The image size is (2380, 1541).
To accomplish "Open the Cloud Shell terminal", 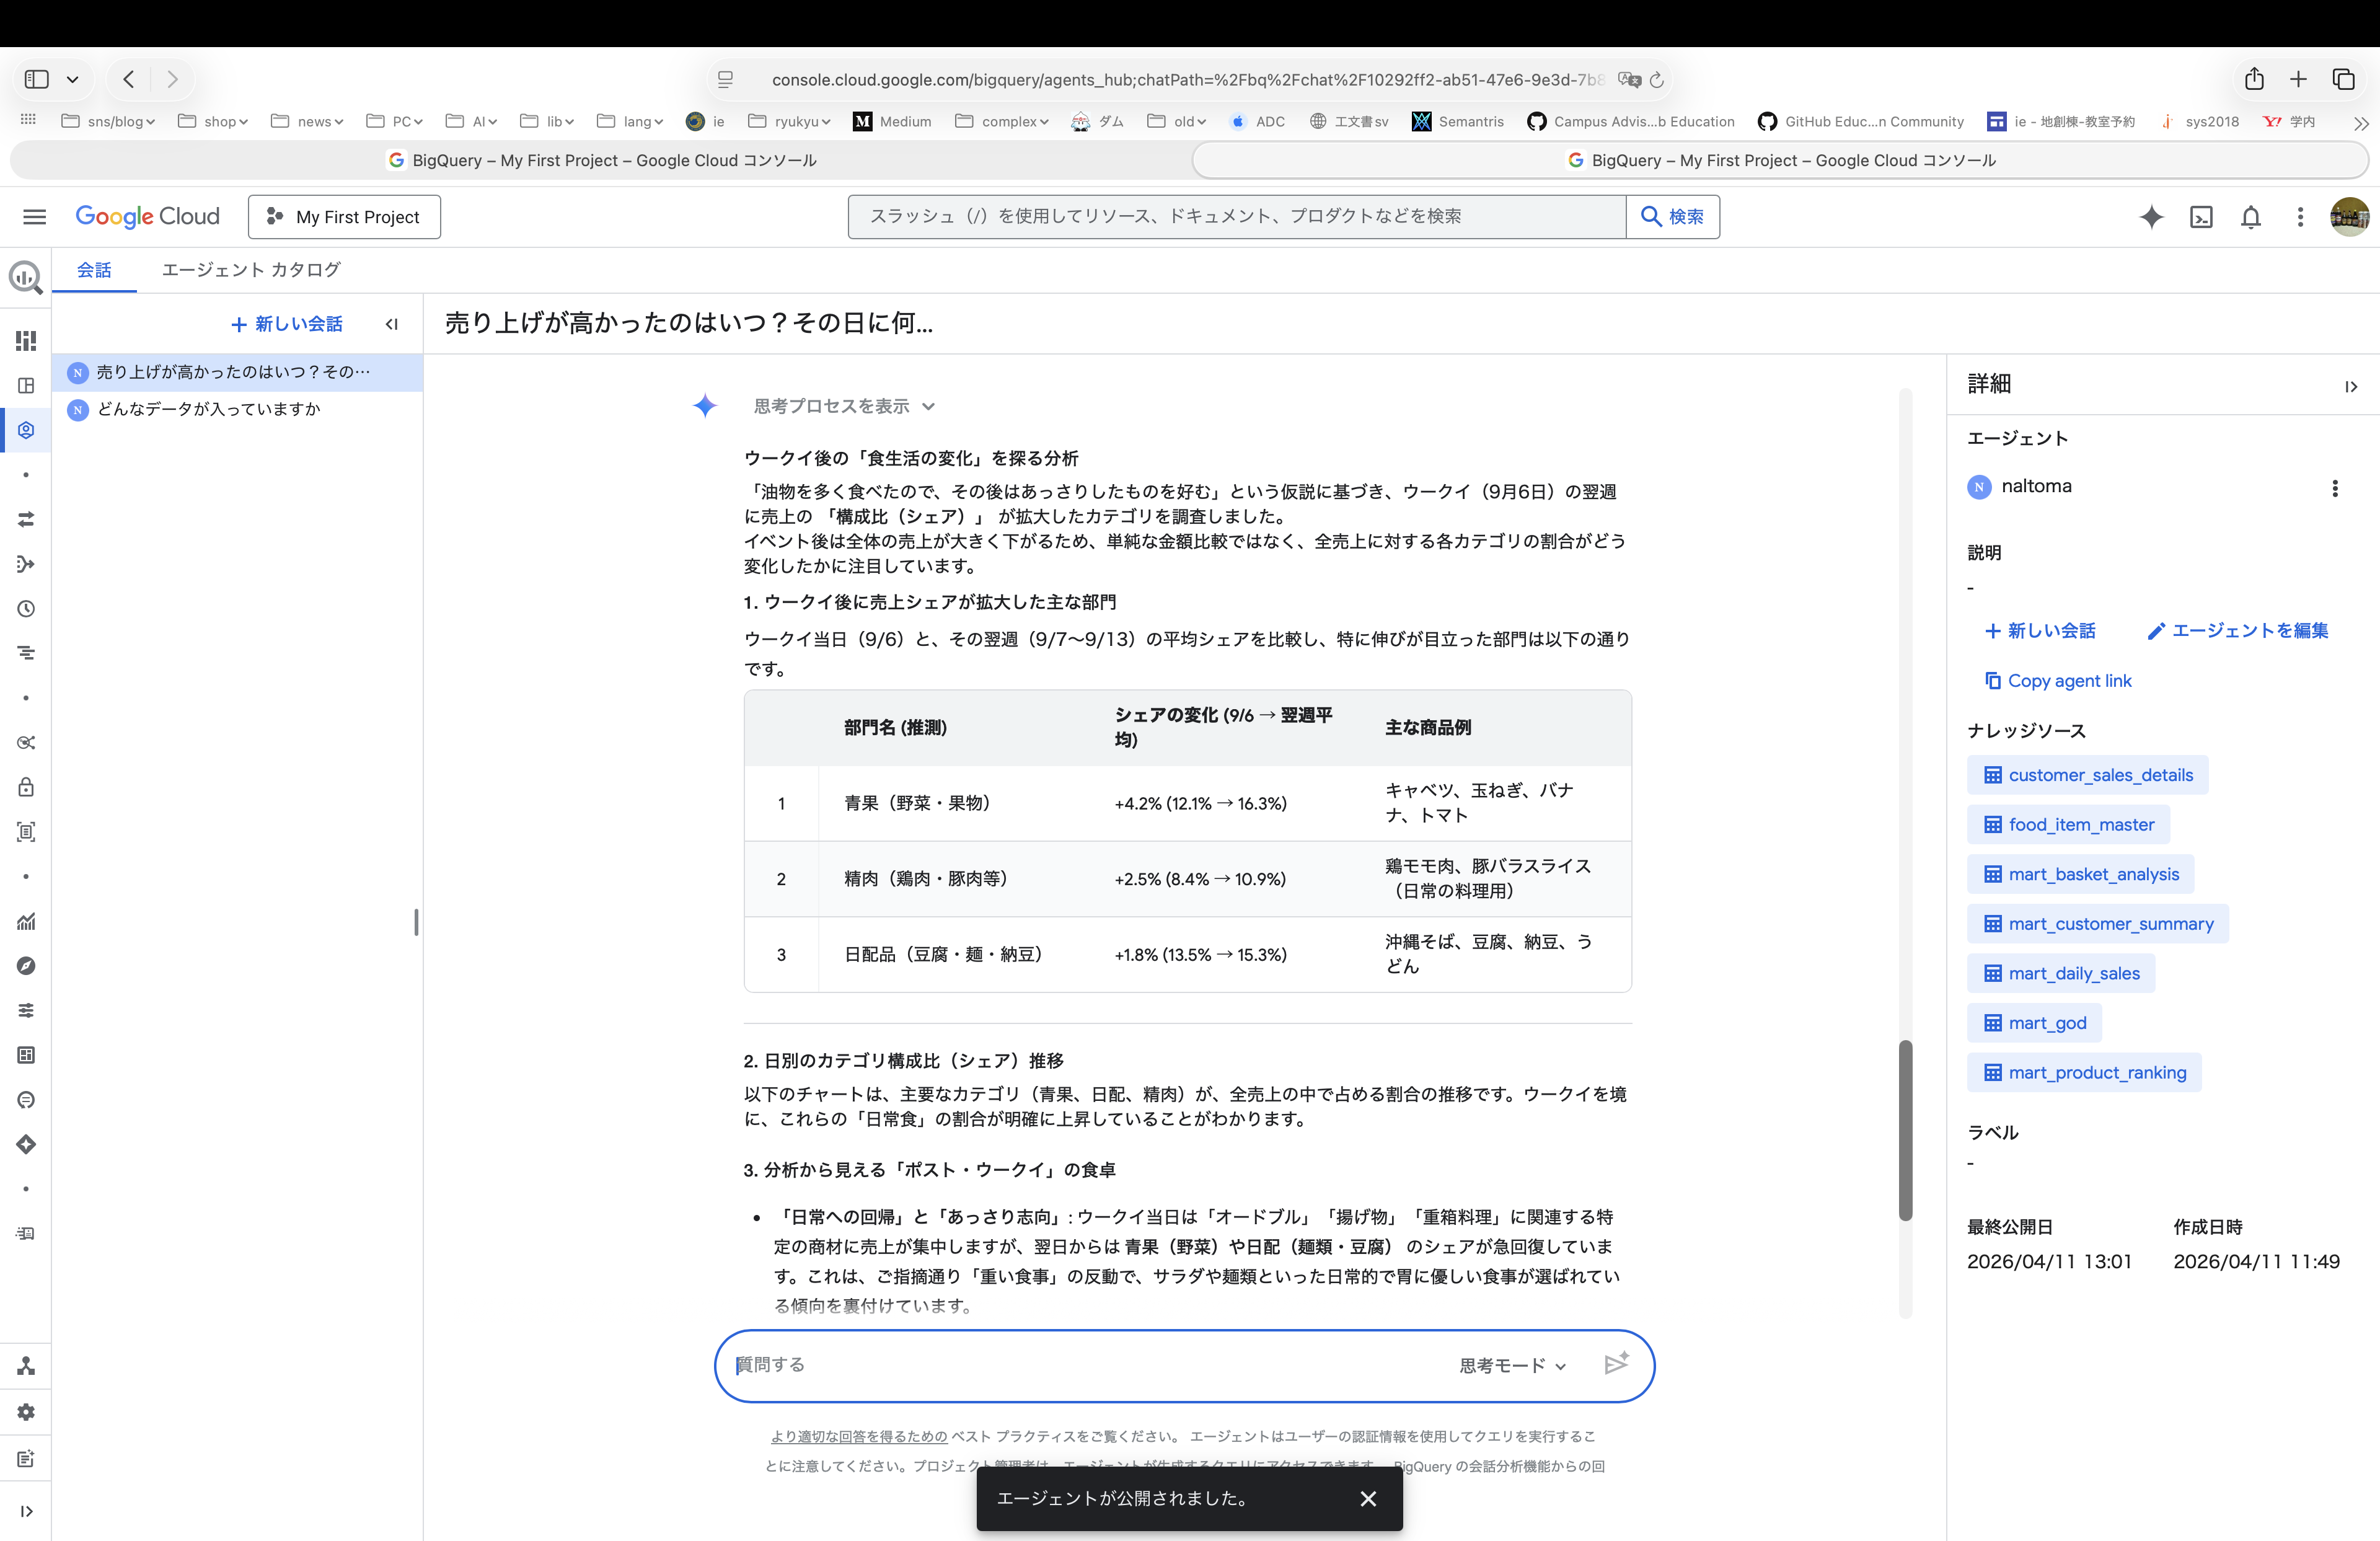I will [x=2201, y=217].
